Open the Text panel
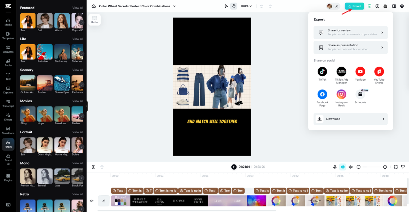This screenshot has width=409, height=212. [8, 76]
